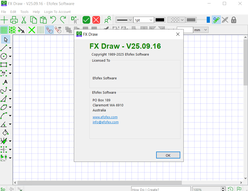Toggle the green dot grid icon
The image size is (248, 191).
pyautogui.click(x=40, y=30)
